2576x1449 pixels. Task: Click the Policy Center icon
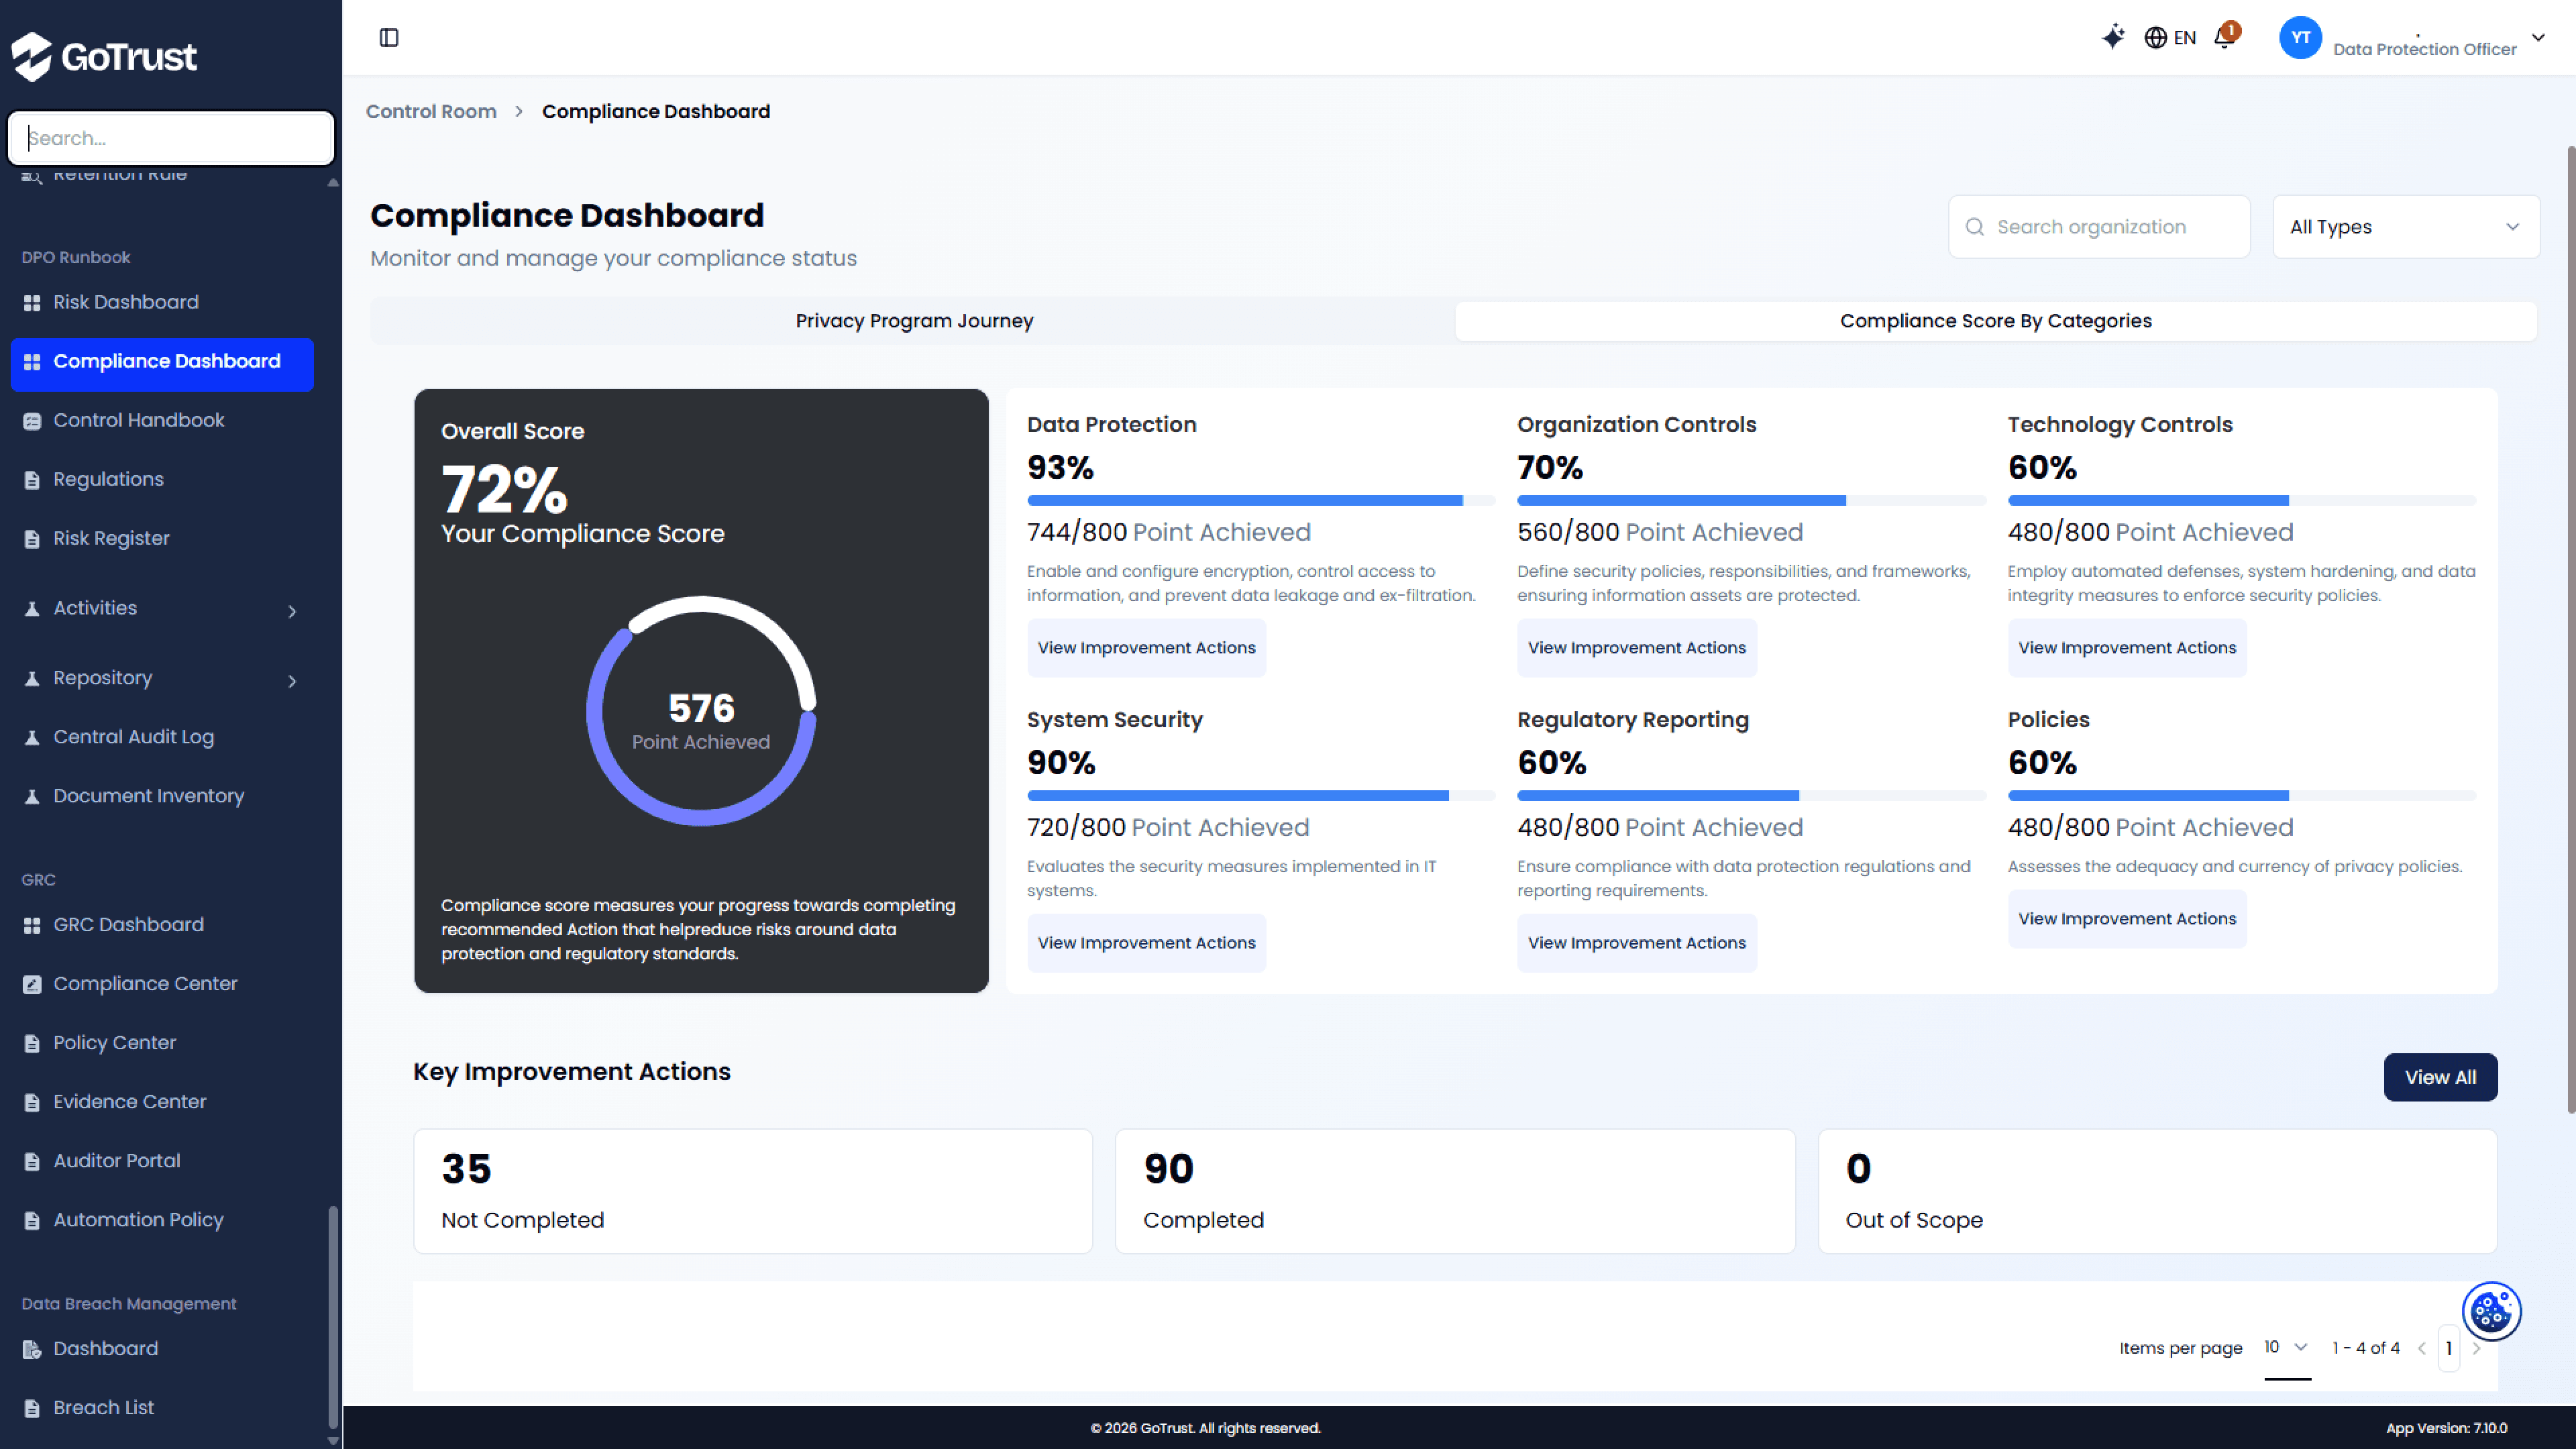[x=32, y=1044]
